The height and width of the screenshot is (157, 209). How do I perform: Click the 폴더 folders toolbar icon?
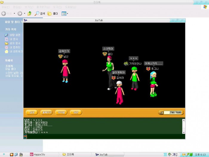click(50, 13)
